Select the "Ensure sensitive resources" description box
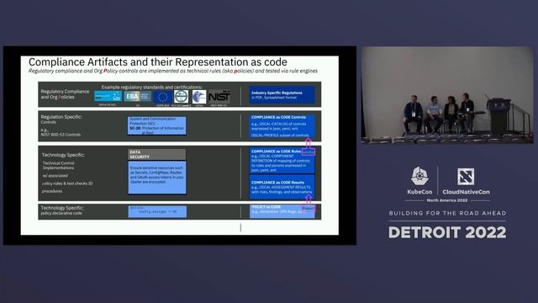 click(157, 178)
